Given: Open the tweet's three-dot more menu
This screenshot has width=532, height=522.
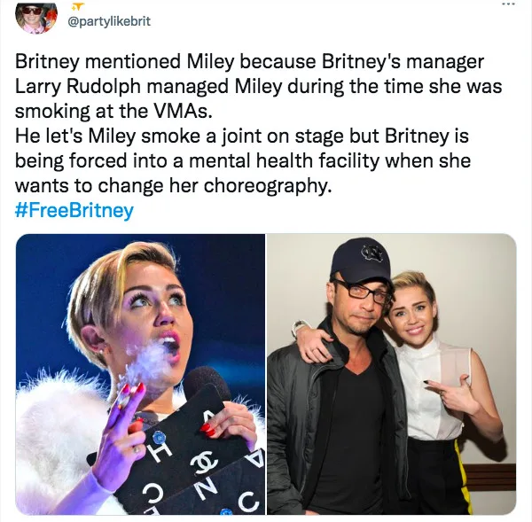Looking at the screenshot, I should point(509,4).
